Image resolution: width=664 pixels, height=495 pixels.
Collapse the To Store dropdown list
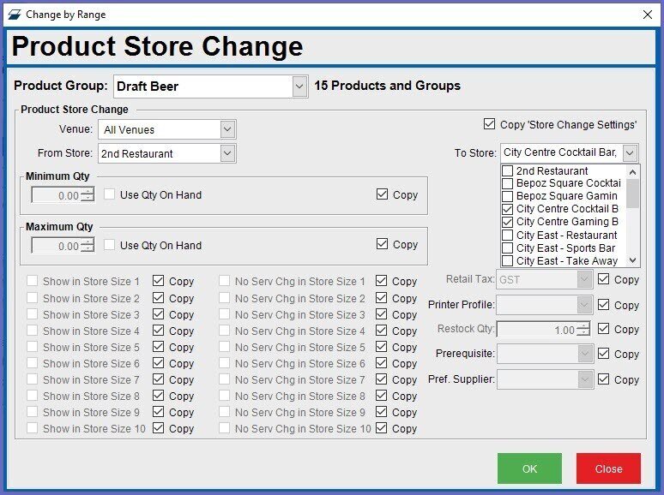(x=630, y=153)
